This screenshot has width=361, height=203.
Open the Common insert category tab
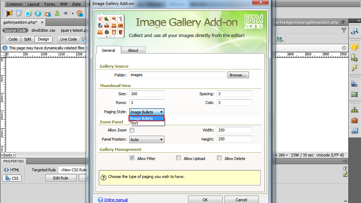pos(14,4)
